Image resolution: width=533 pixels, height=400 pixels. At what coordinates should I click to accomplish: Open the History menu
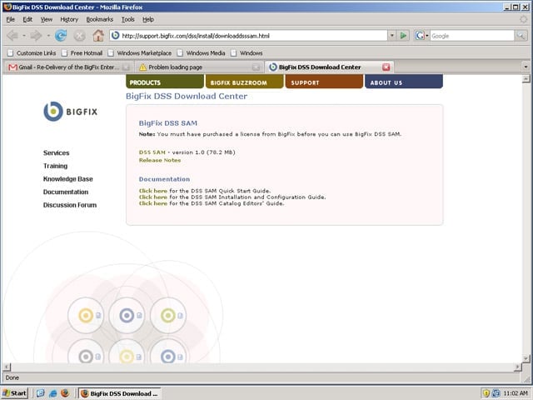pyautogui.click(x=69, y=19)
